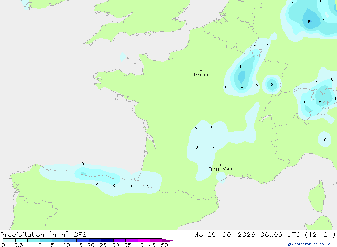Screen dimensions: 337x247
Task: Click the '25' legend scale label
Action: tap(103, 245)
